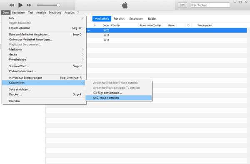Click the fast forward next button
This screenshot has height=164, width=250.
click(x=29, y=5)
